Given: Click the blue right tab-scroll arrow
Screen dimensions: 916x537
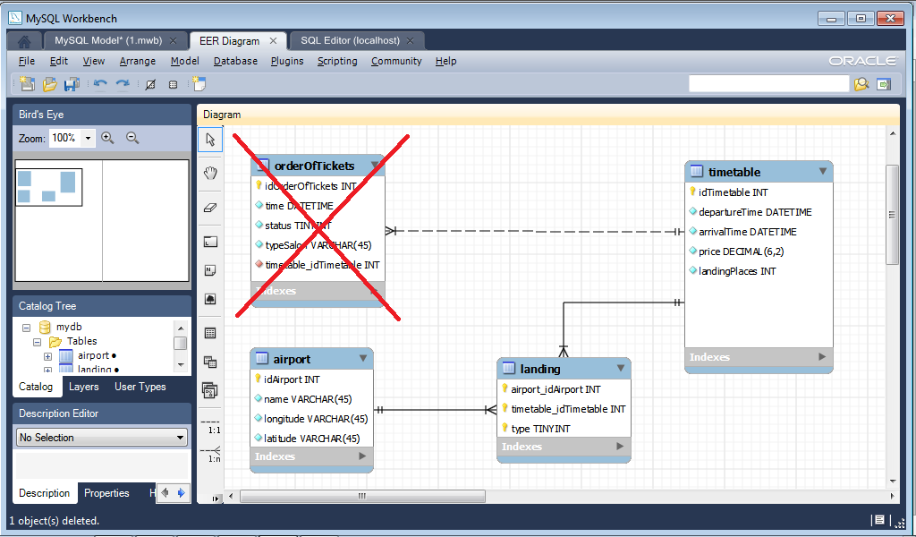Looking at the screenshot, I should [x=181, y=492].
